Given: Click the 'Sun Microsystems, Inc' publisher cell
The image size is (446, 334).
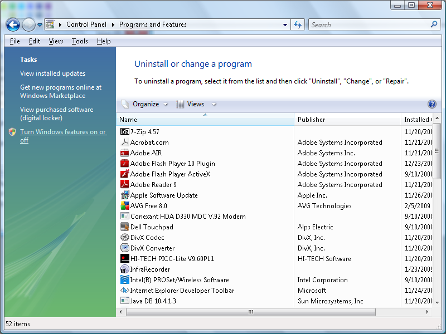Looking at the screenshot, I should click(x=331, y=301).
